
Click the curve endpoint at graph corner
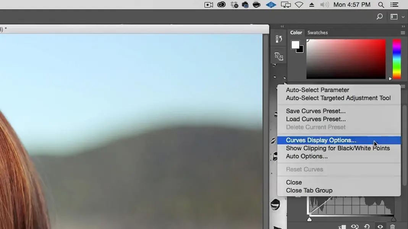tap(309, 213)
